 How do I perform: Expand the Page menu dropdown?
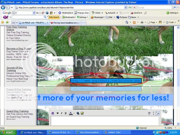pos(154,22)
